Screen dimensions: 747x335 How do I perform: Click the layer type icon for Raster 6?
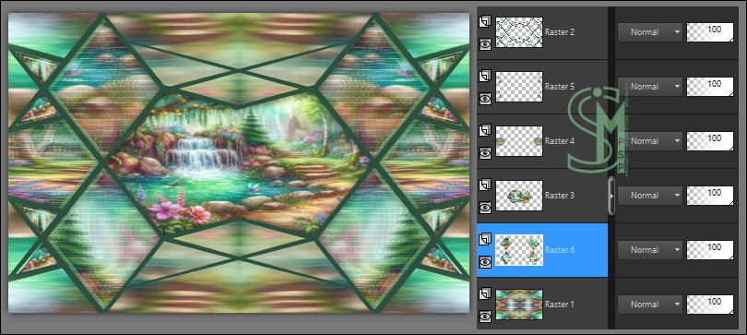[x=485, y=239]
